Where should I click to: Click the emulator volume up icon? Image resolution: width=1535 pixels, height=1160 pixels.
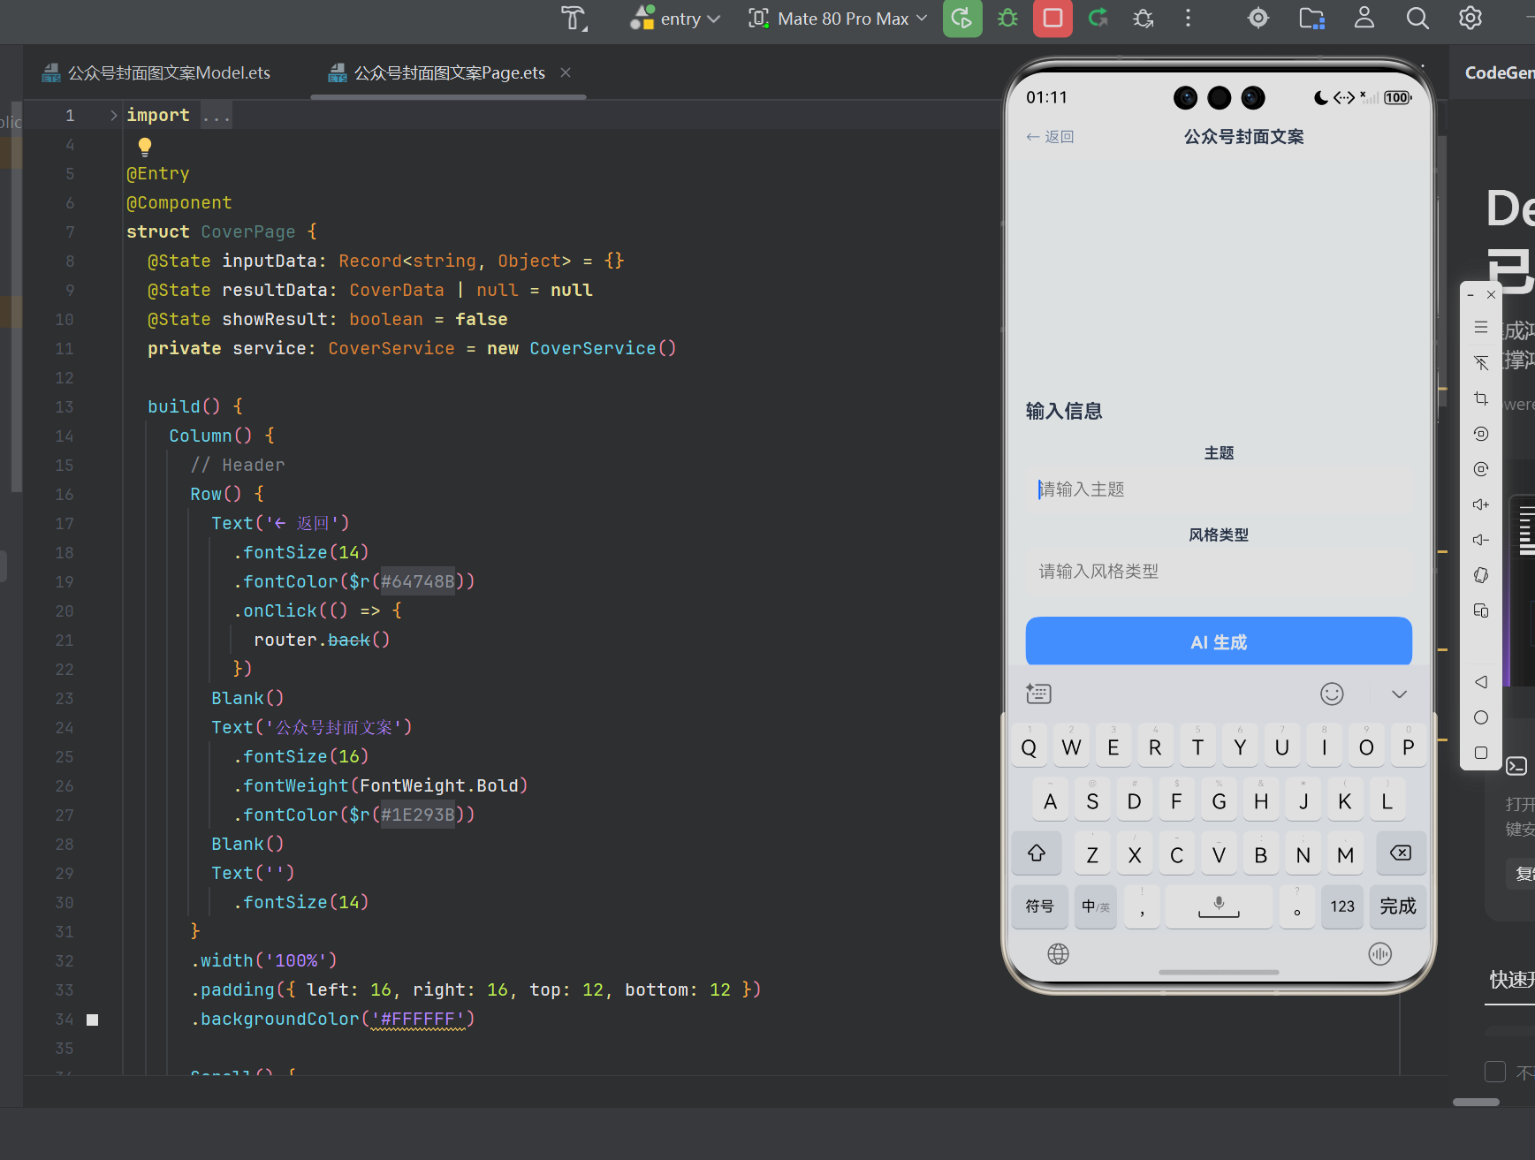pyautogui.click(x=1481, y=504)
